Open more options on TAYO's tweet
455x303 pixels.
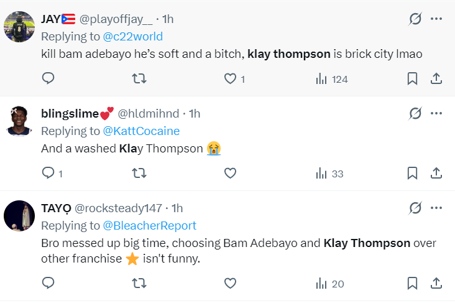[436, 208]
